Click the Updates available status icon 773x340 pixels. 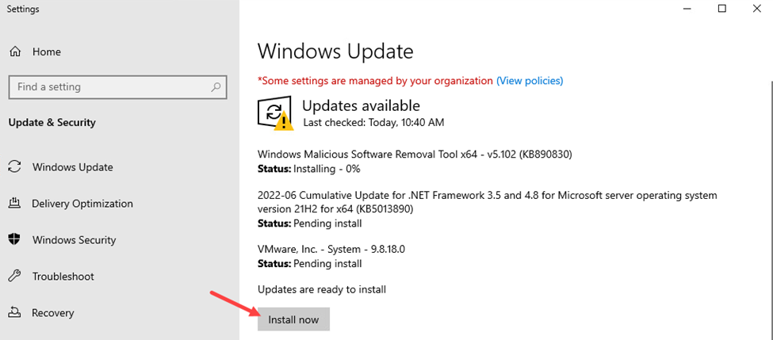[276, 114]
